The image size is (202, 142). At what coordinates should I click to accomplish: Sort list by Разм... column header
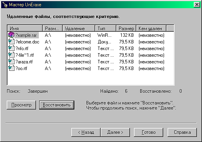52,28
